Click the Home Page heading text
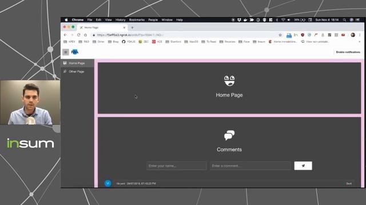The height and width of the screenshot is (205, 366). (x=229, y=95)
